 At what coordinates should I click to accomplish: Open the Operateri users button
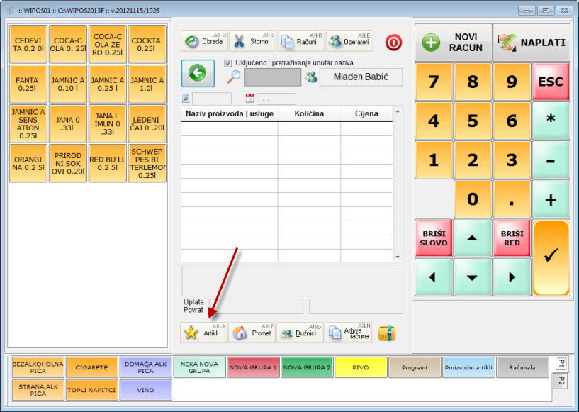click(349, 41)
